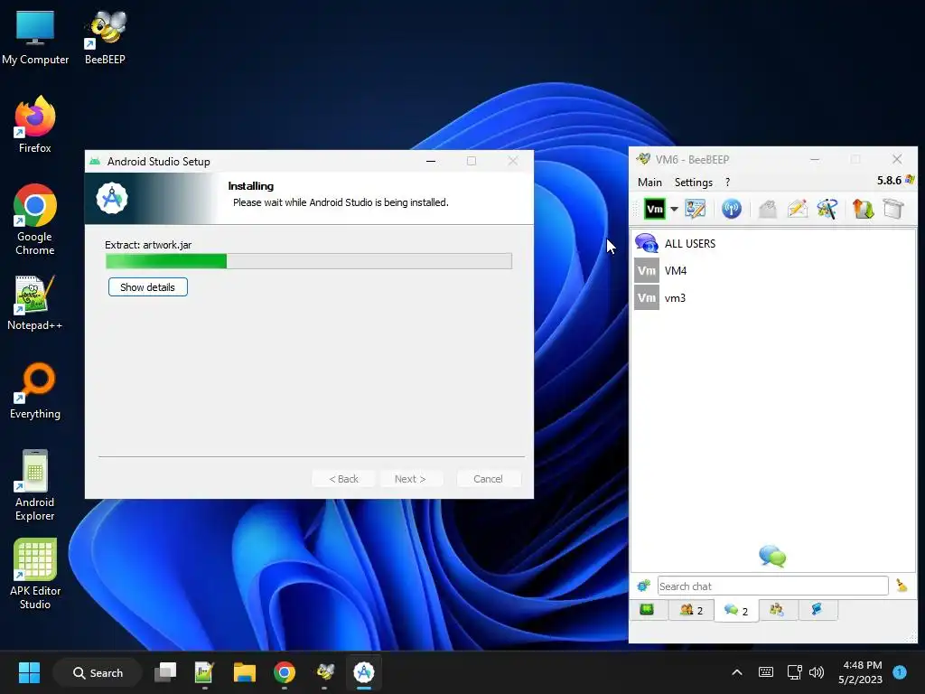Click the 5.8.6 version label in BeeBEEP

[x=889, y=181]
